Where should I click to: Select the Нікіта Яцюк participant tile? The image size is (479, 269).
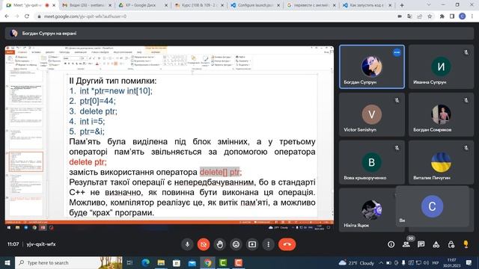[367, 210]
